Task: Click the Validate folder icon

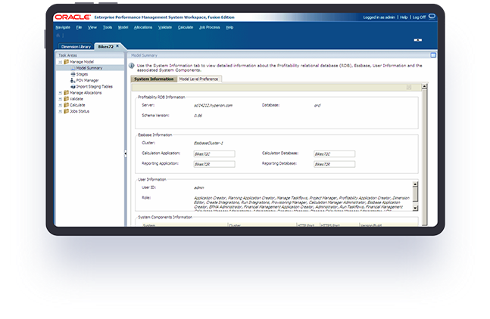Action: click(66, 99)
